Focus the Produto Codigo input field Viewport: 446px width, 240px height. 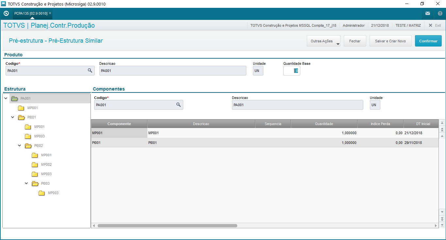tap(50, 71)
